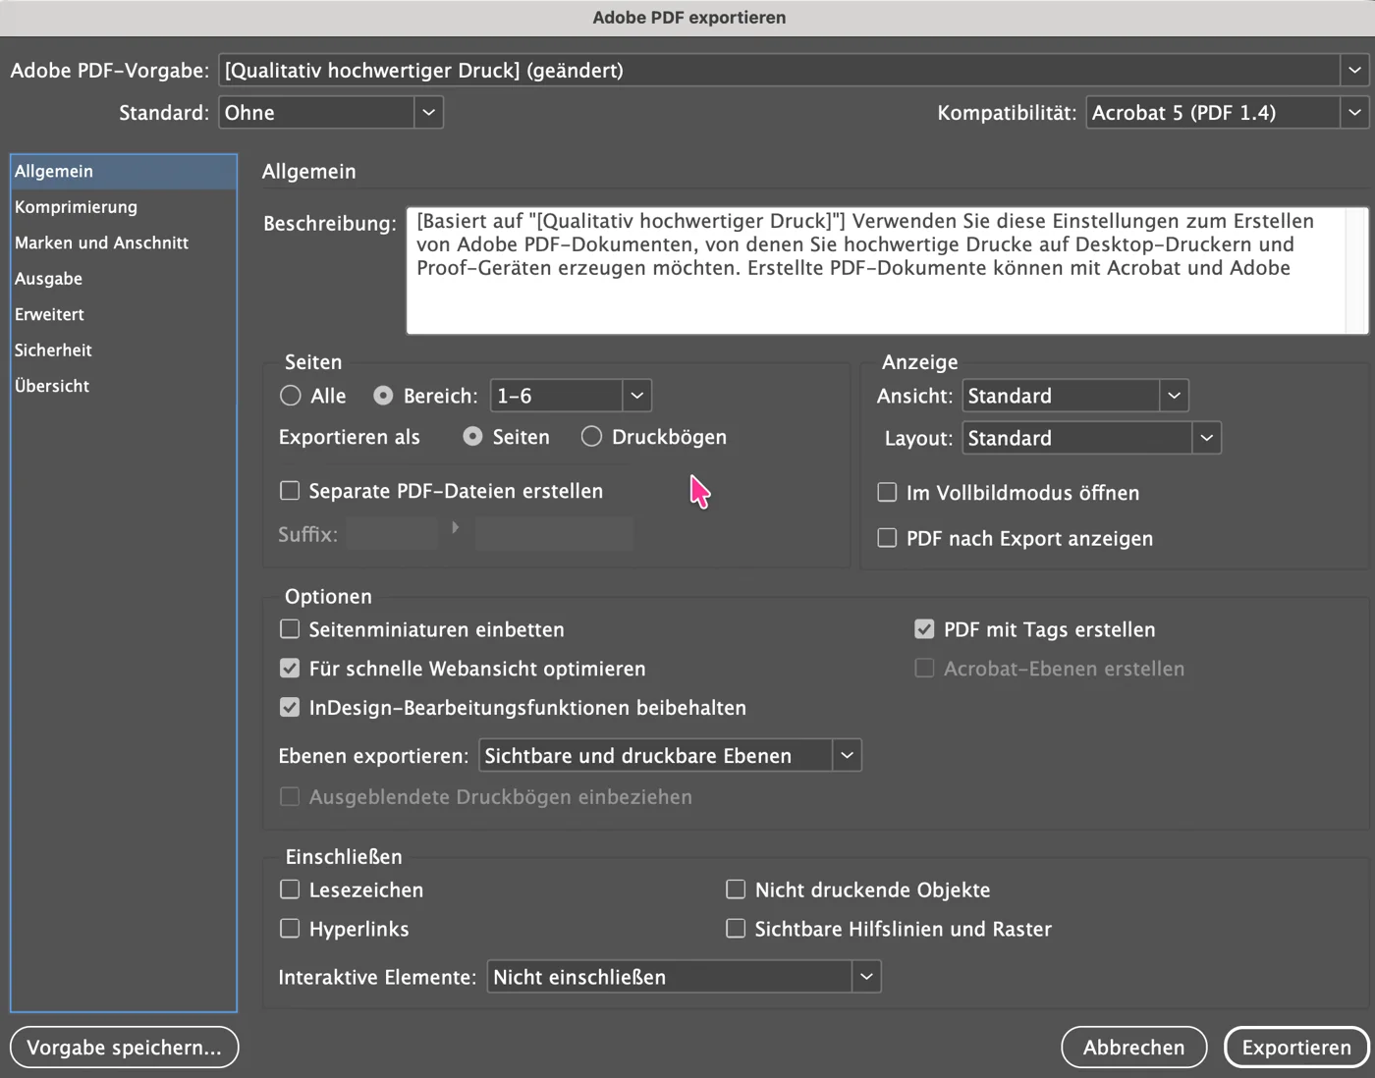Screen dimensions: 1375x1078
Task: Open the Standard dropdown set to Ohne
Action: pyautogui.click(x=331, y=113)
